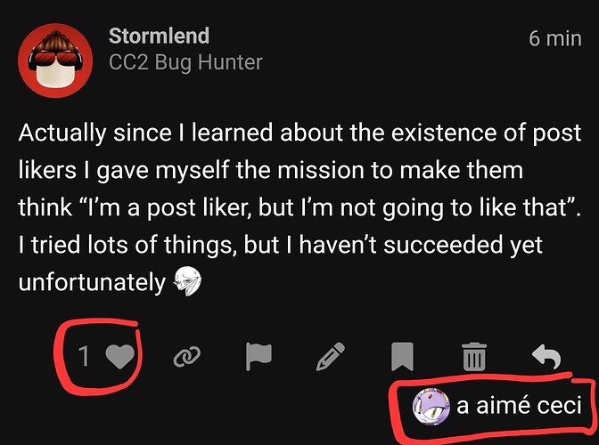
Task: Flag this post with the flag icon
Action: click(258, 357)
